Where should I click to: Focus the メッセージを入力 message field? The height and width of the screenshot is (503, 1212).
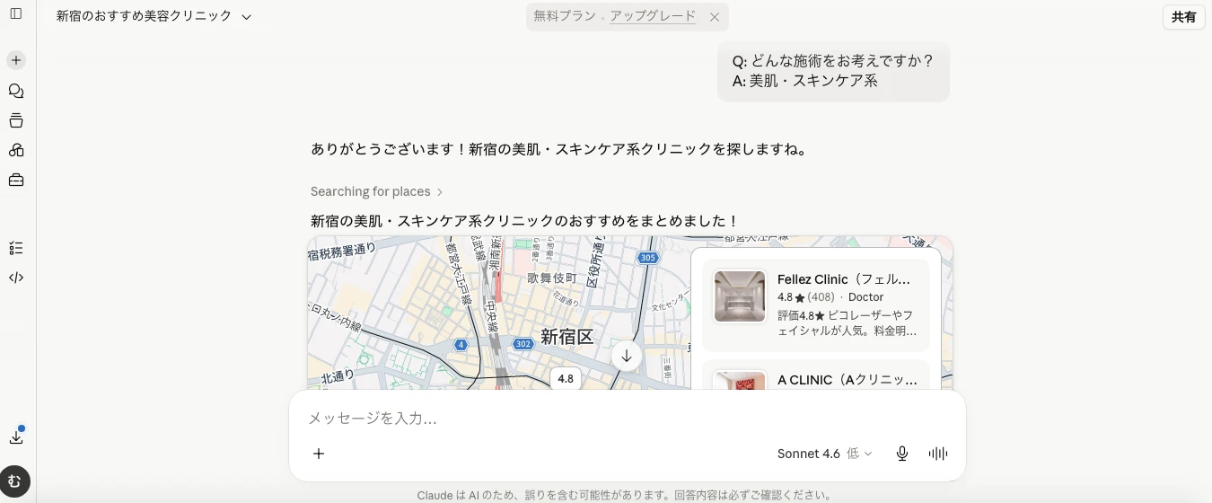tap(627, 419)
